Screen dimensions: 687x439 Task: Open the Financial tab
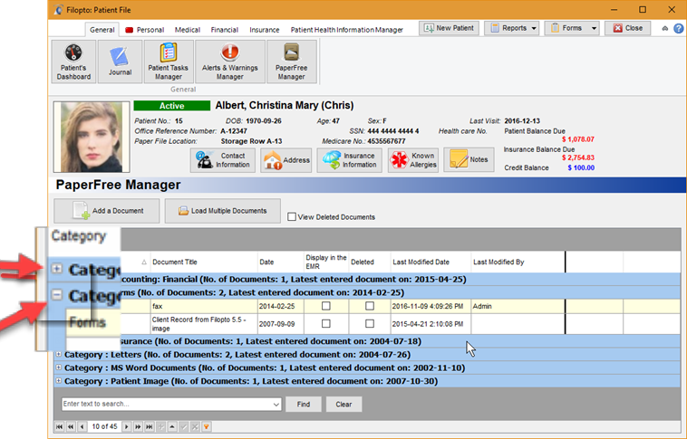225,30
